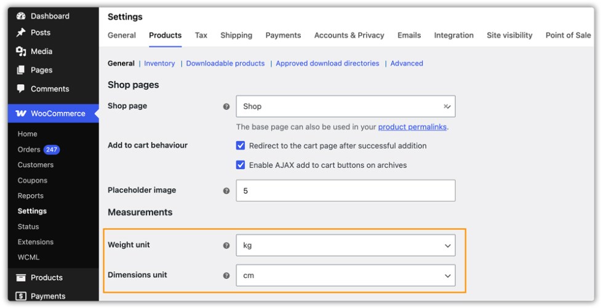
Task: Select WooCommerce in the admin menu
Action: 53,113
